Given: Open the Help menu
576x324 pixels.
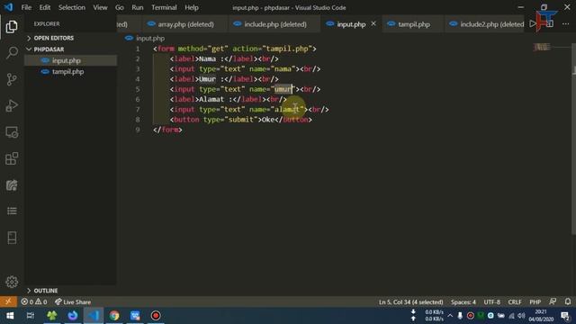Looking at the screenshot, I should (192, 7).
